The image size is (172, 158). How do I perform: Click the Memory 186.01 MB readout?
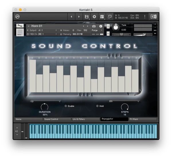(x=71, y=34)
